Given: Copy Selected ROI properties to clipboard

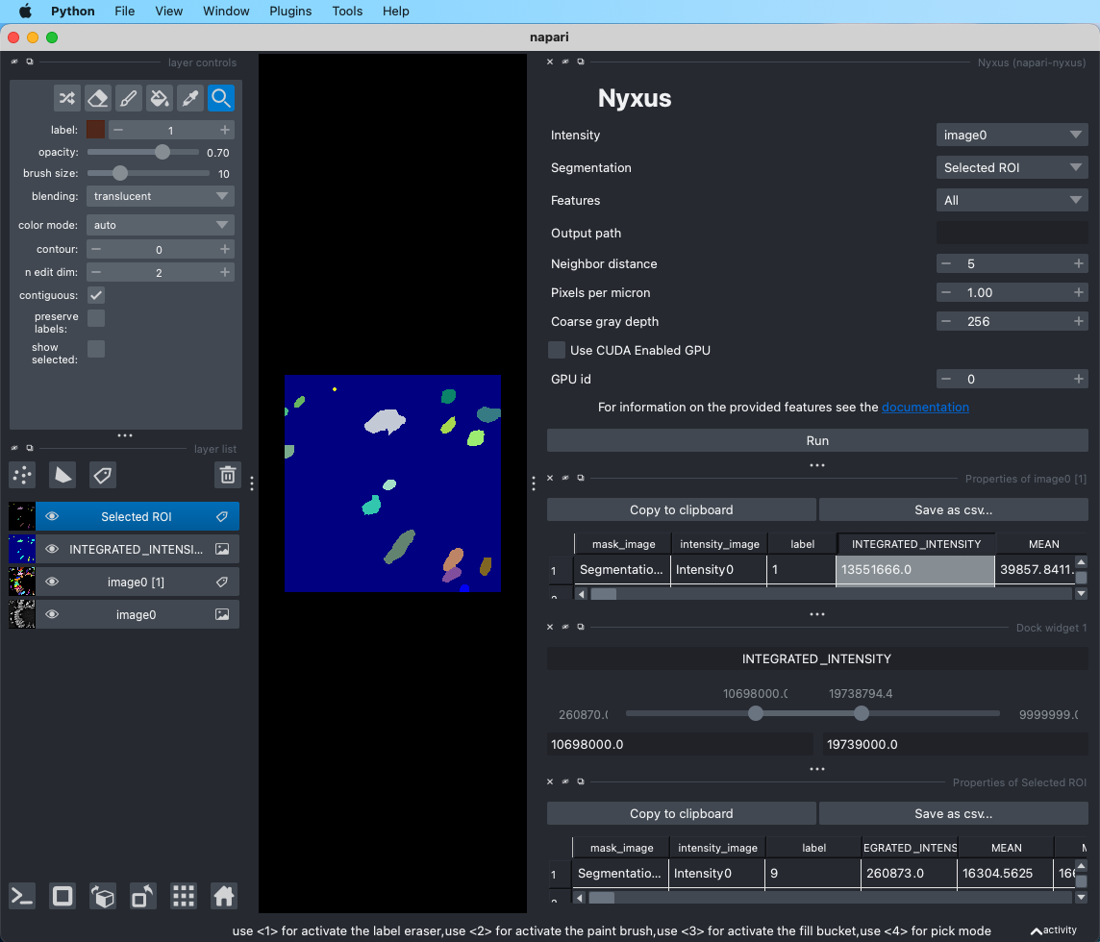Looking at the screenshot, I should point(681,813).
